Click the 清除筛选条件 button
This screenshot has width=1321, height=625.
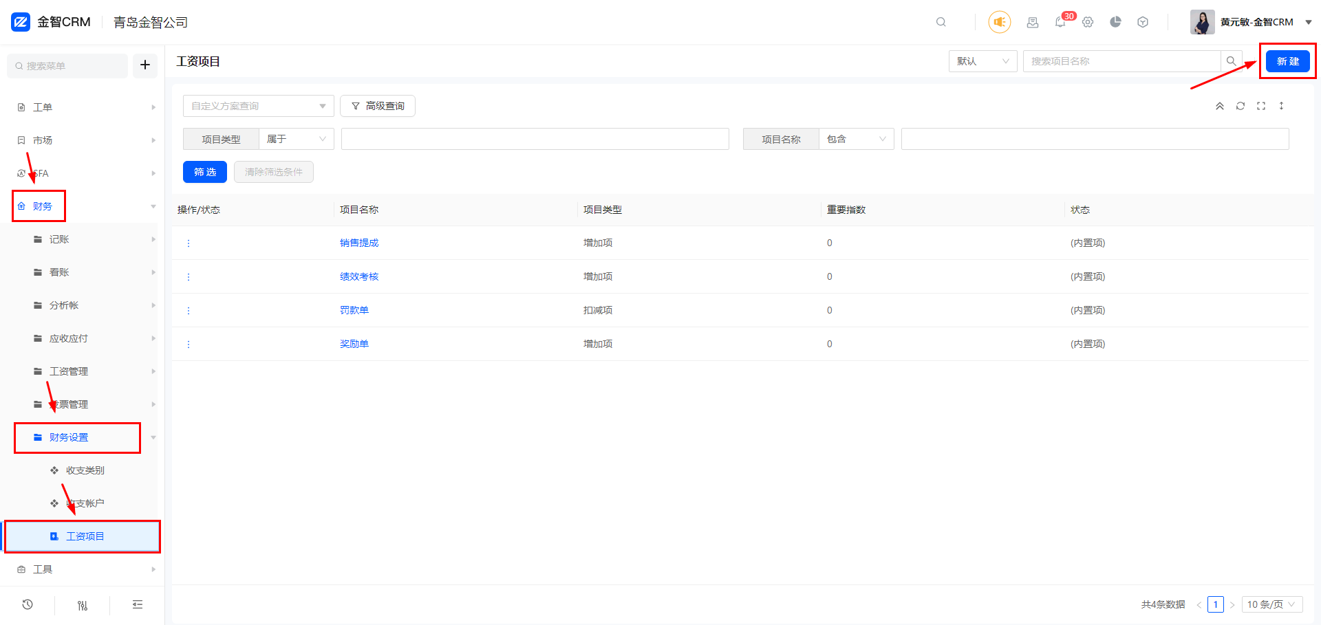tap(274, 172)
